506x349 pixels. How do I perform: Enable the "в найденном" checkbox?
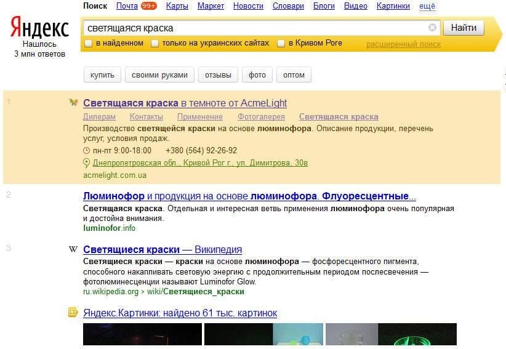(x=88, y=43)
